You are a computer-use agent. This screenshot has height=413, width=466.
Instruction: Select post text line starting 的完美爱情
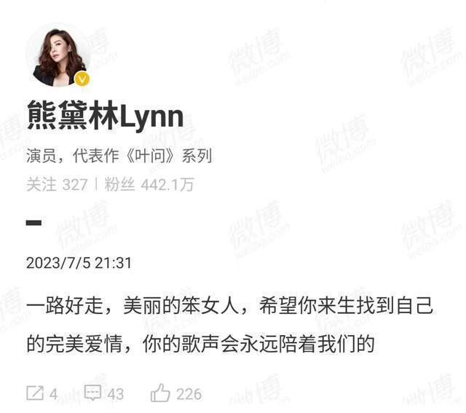(200, 344)
